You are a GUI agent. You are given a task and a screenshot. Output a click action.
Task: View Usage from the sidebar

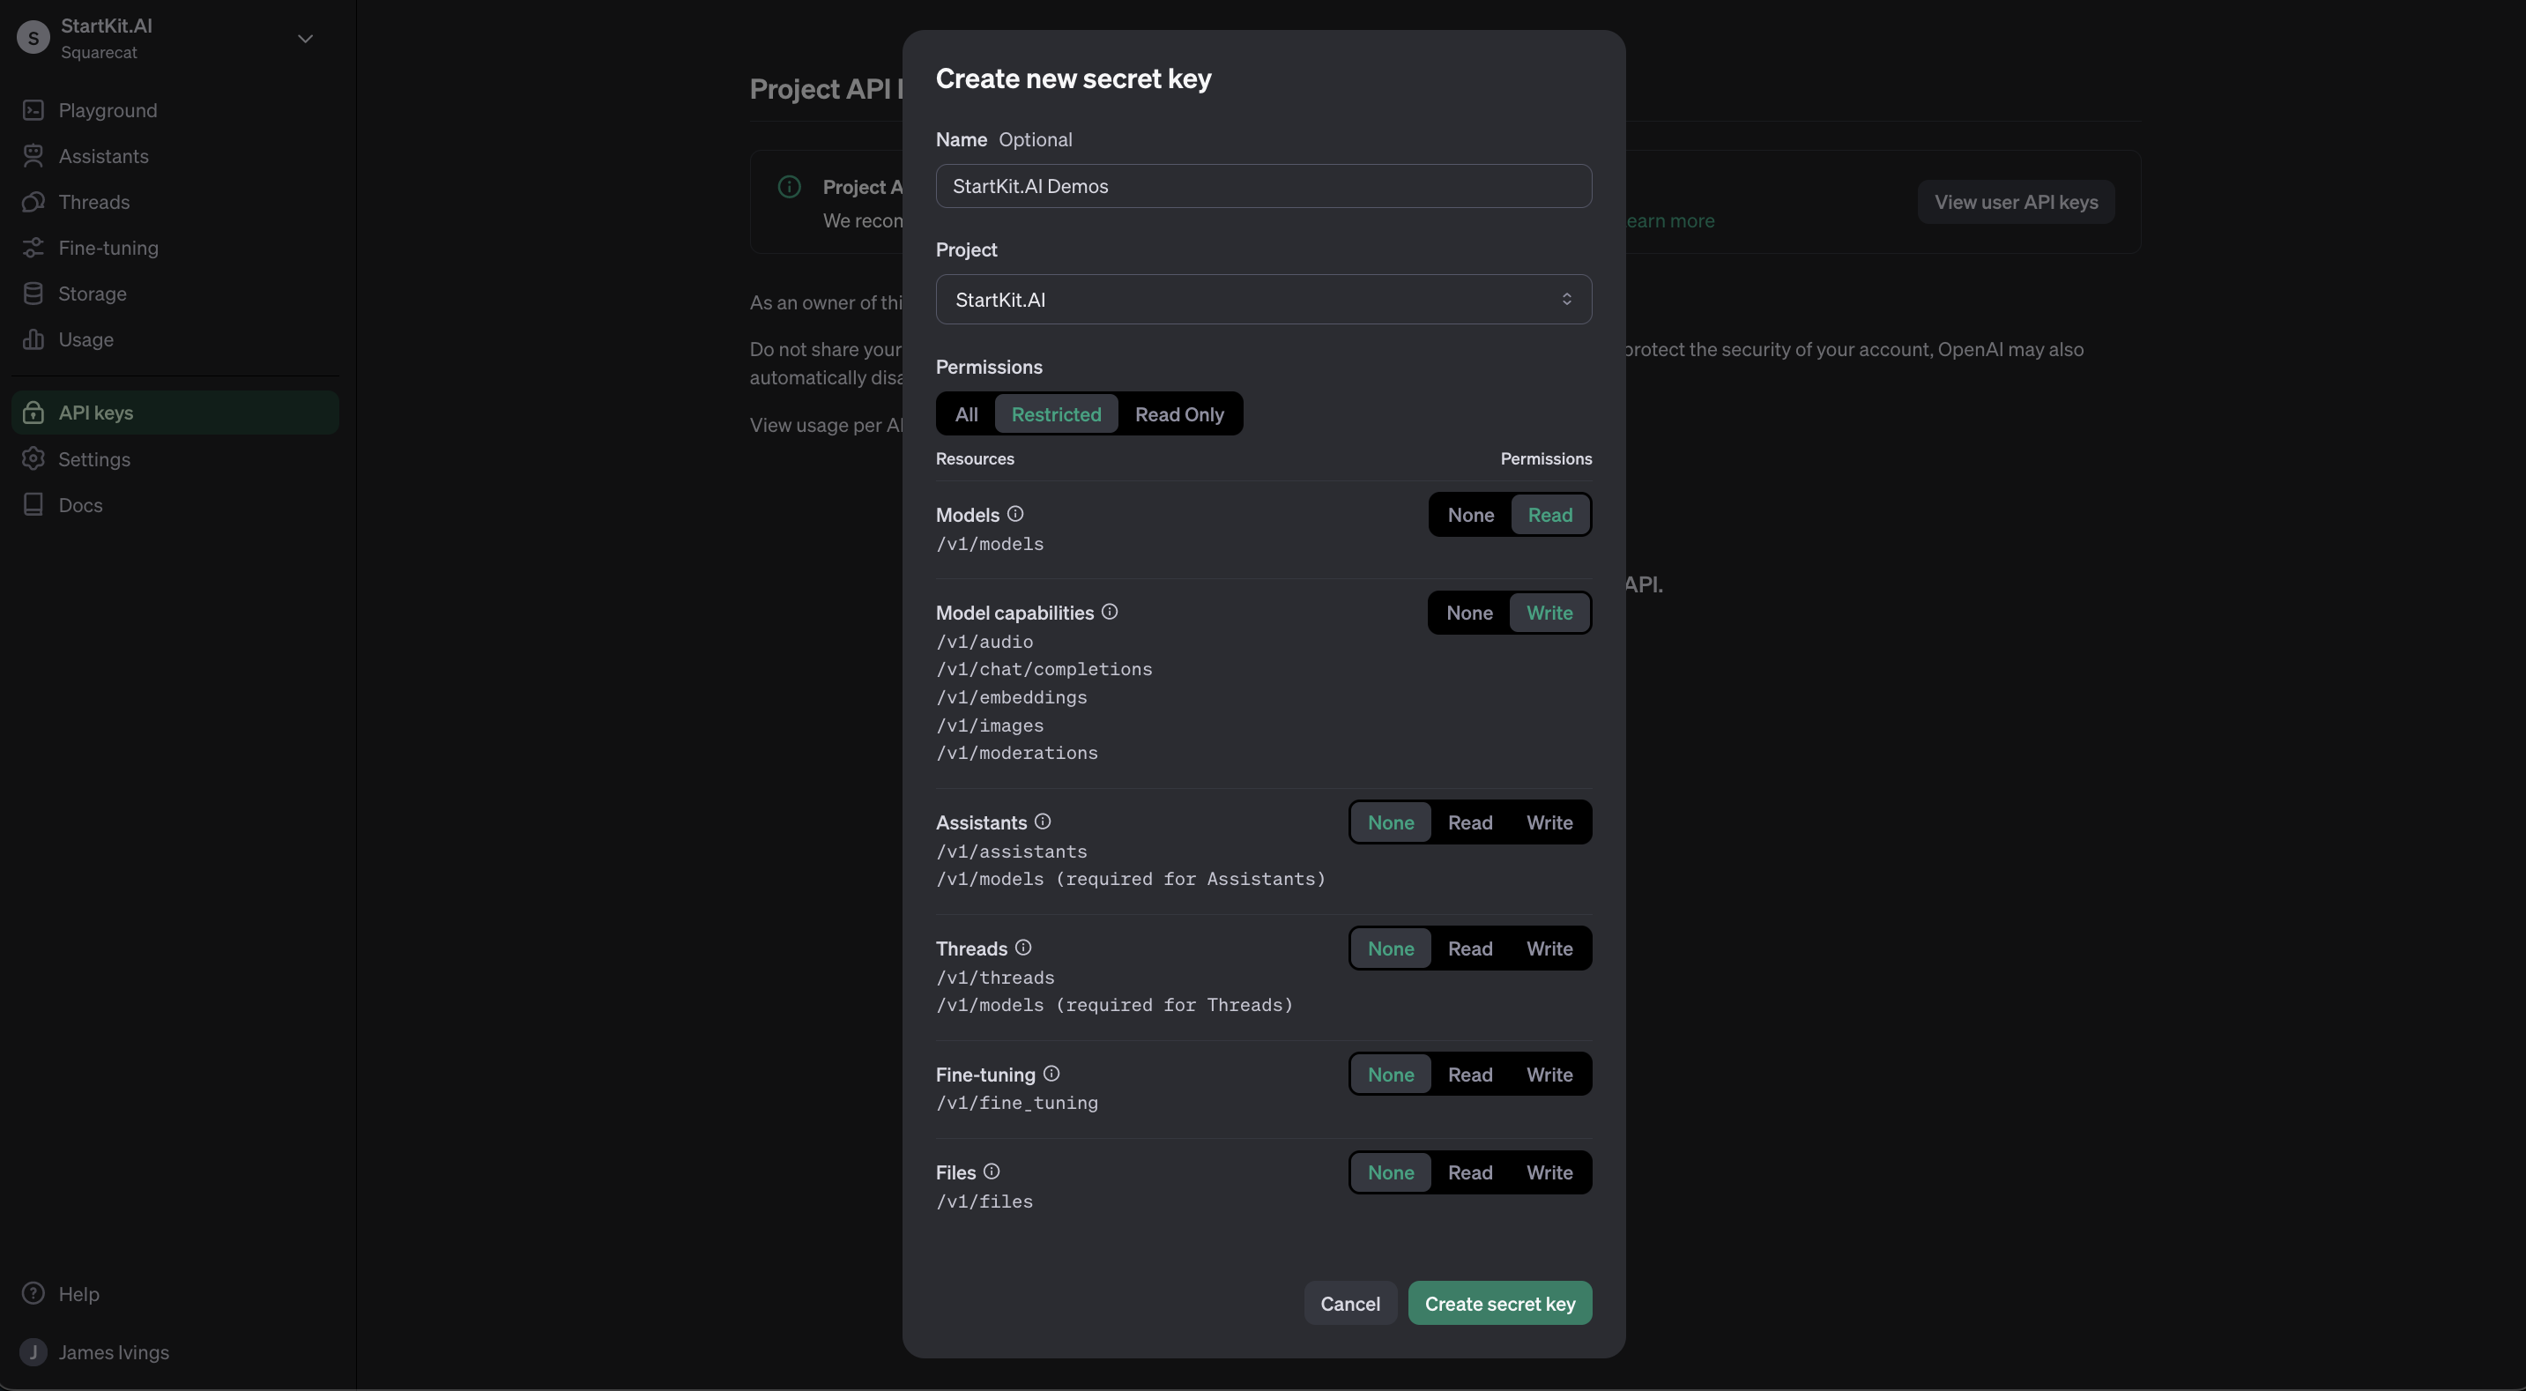86,339
